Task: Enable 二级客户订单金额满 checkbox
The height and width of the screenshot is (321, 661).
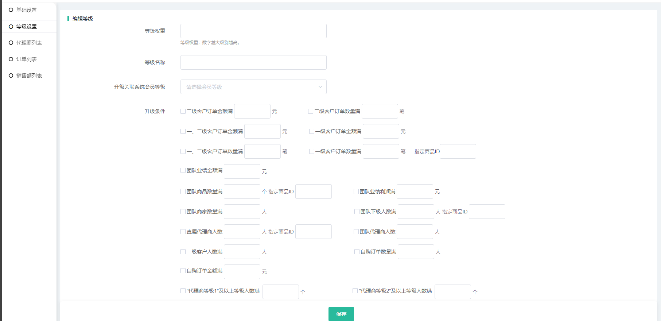Action: point(183,111)
